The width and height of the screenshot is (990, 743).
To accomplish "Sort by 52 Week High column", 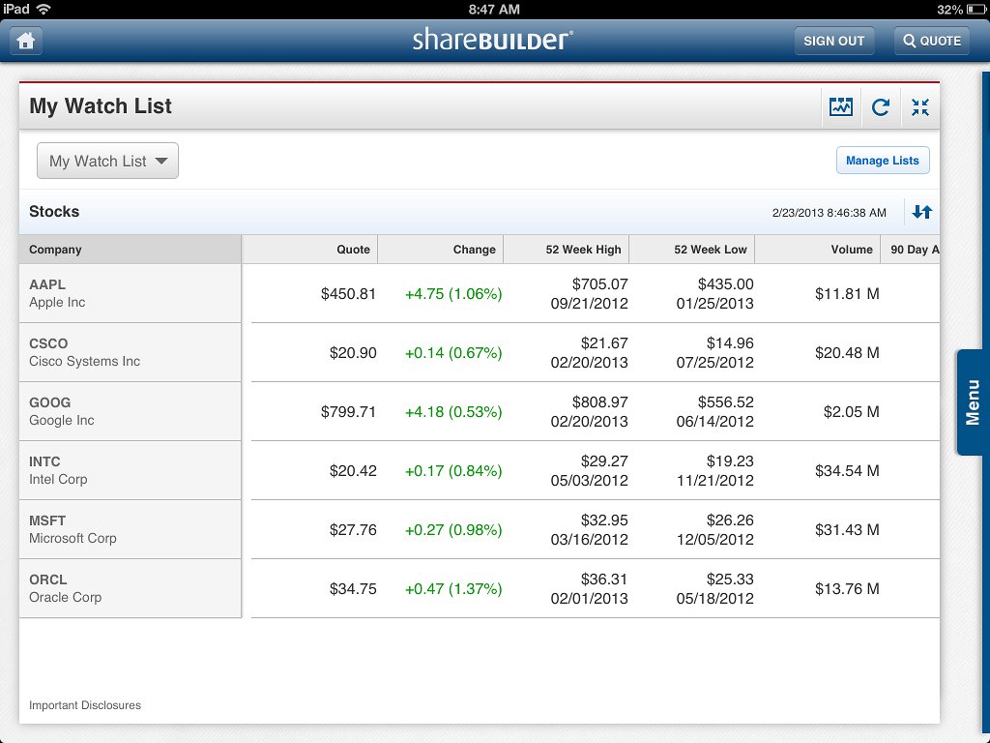I will pyautogui.click(x=567, y=250).
